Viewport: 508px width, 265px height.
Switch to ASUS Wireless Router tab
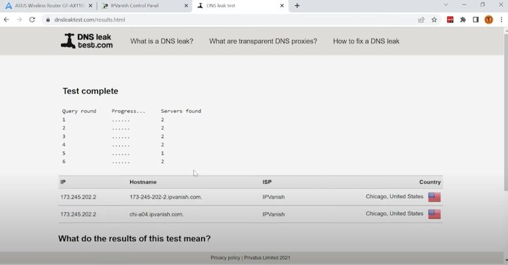tap(49, 5)
